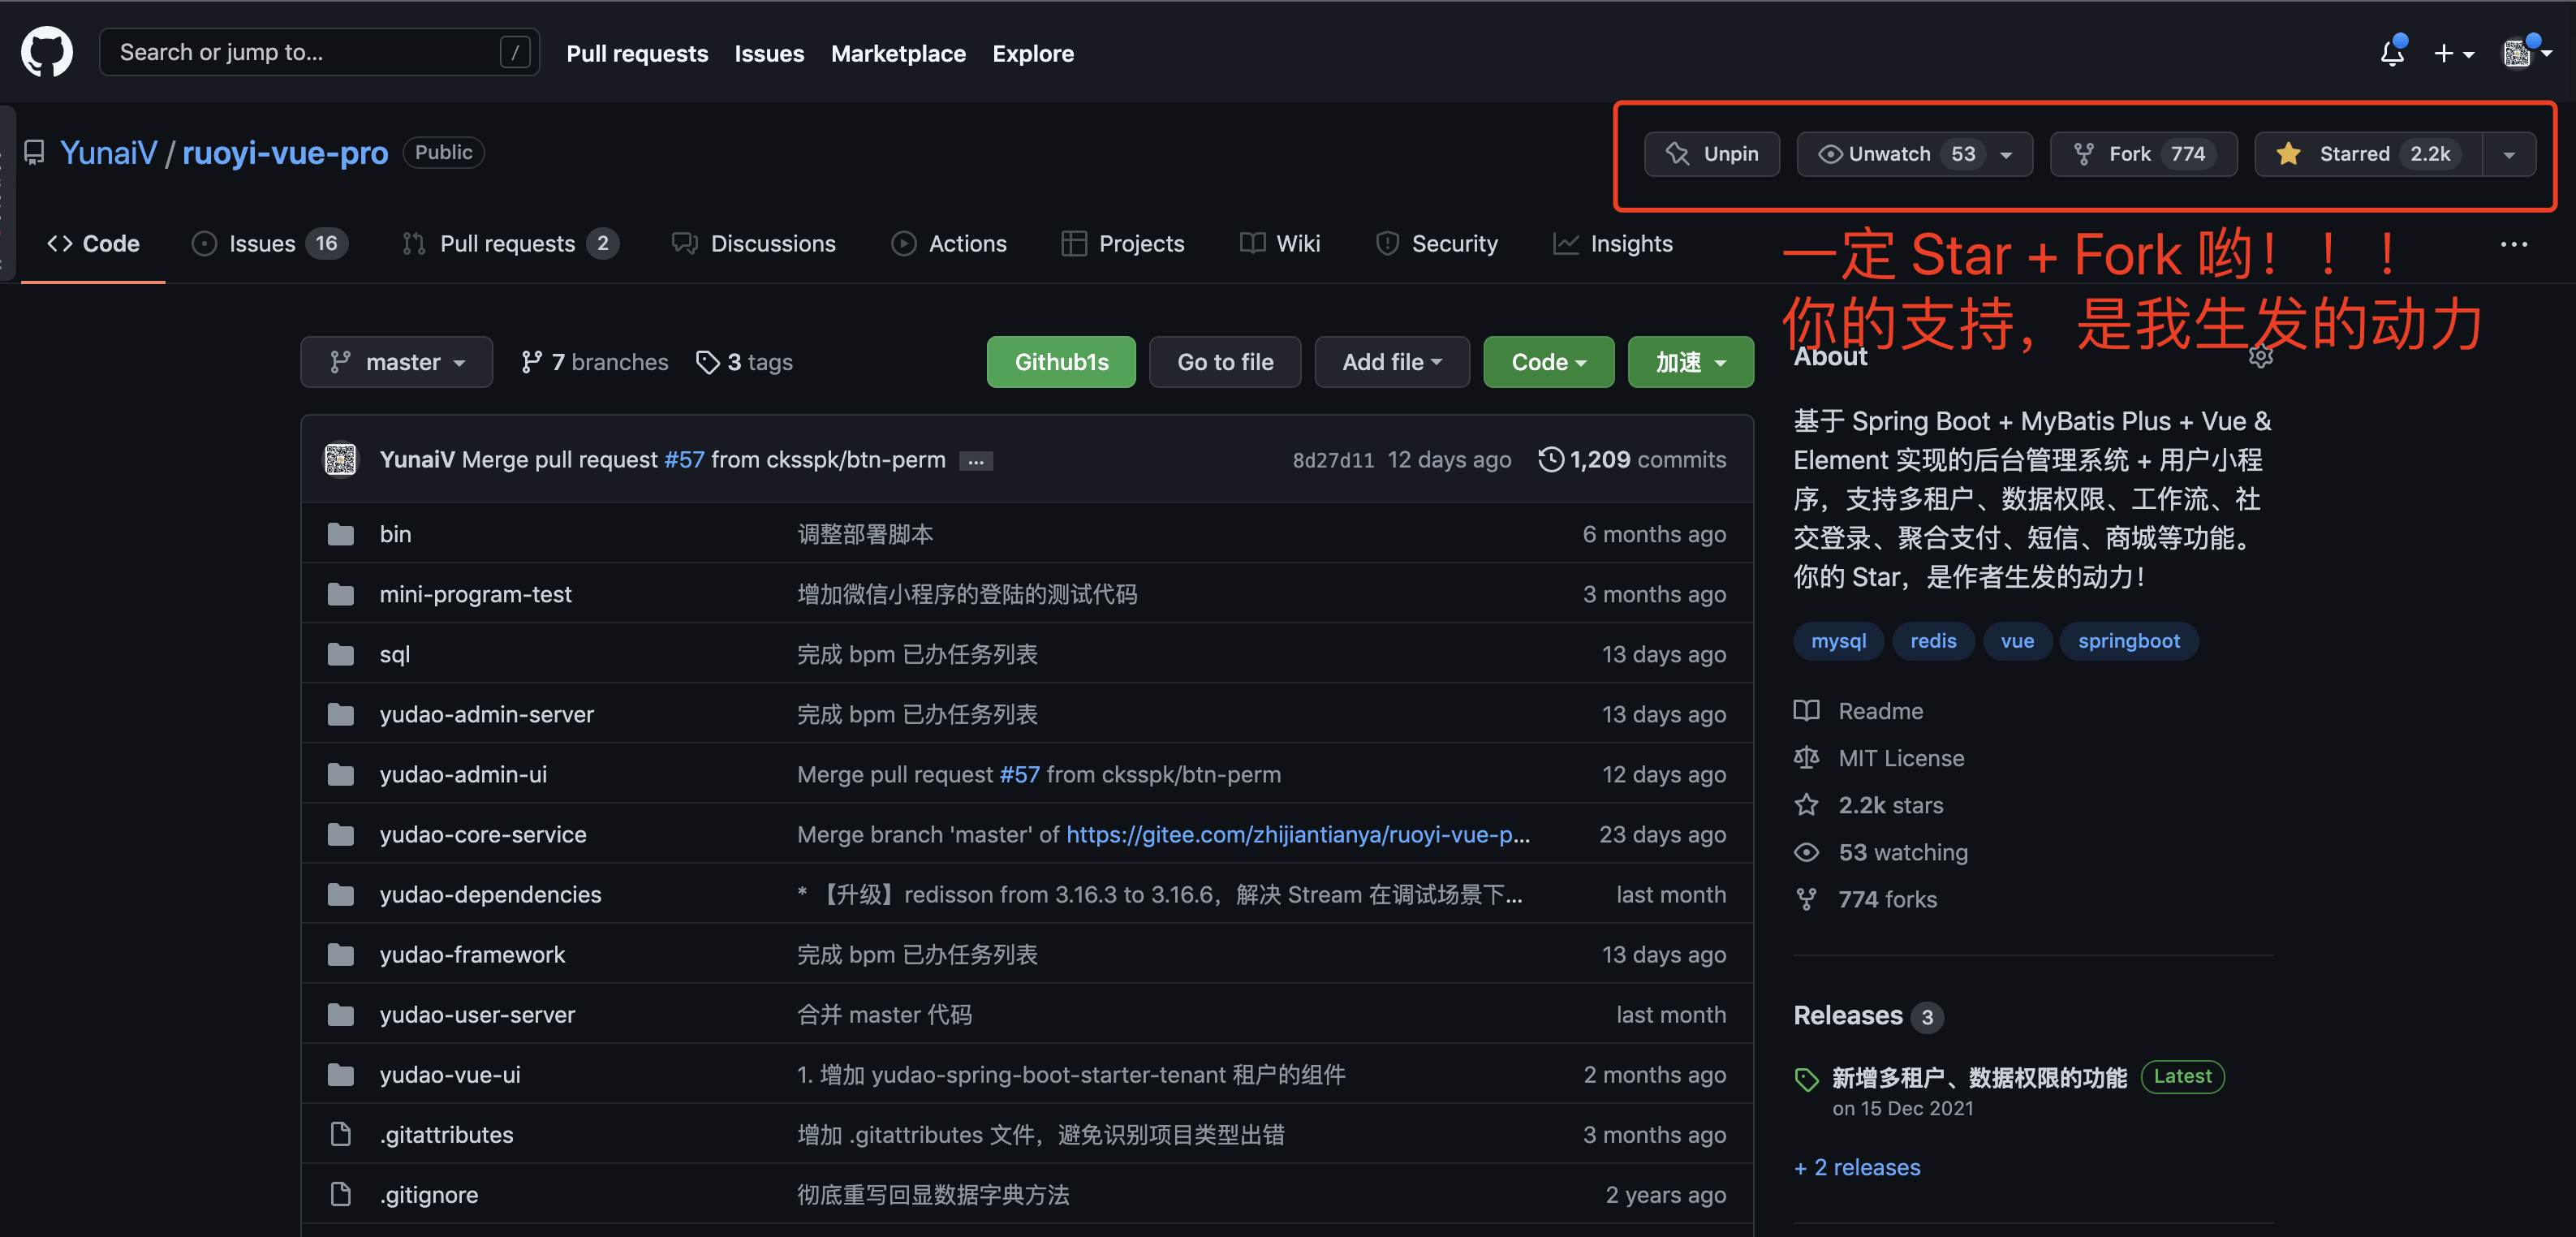Screen dimensions: 2576x1237
Task: Open global Issues in header
Action: point(769,54)
